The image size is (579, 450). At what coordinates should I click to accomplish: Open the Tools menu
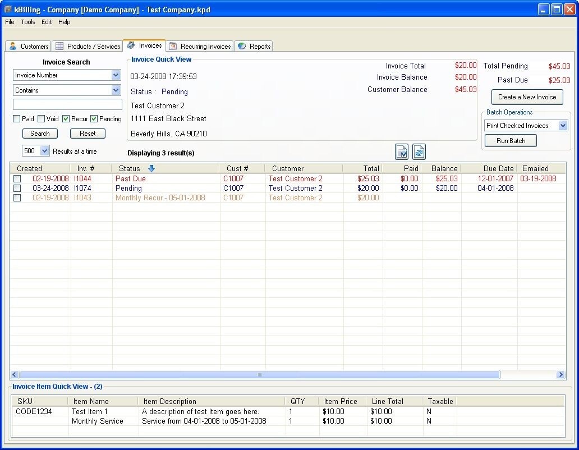[x=27, y=22]
